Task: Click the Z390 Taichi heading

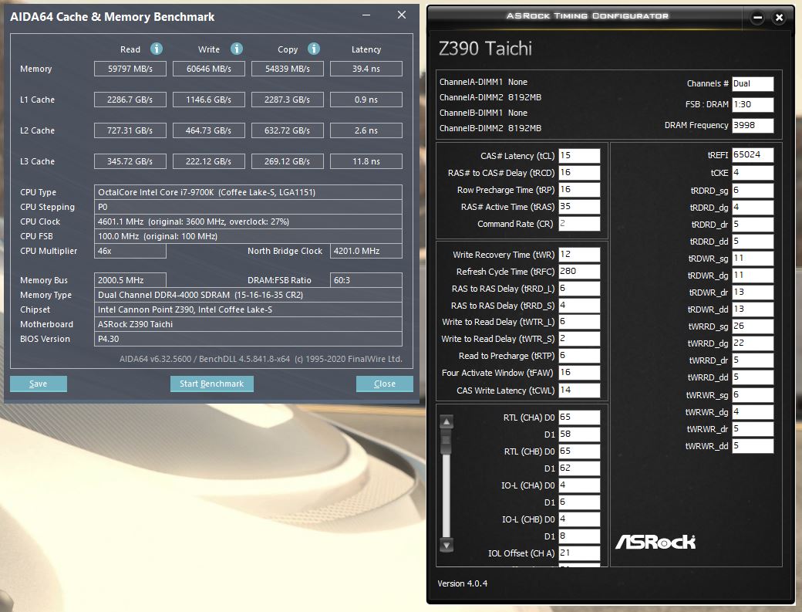Action: 485,49
